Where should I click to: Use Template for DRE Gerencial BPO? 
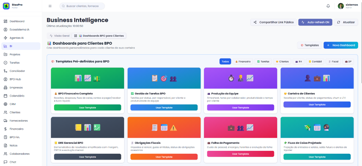coord(88,157)
